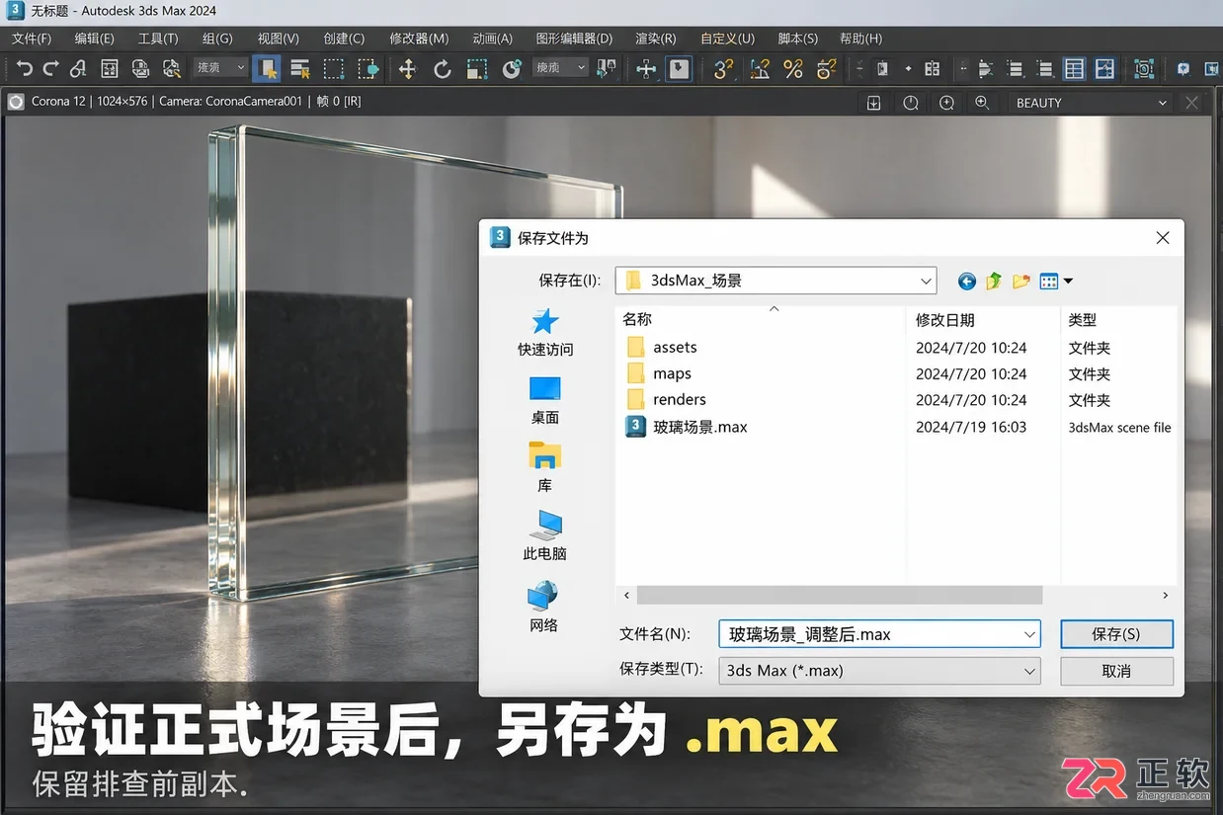The height and width of the screenshot is (815, 1223).
Task: Select the assets folder
Action: click(675, 348)
